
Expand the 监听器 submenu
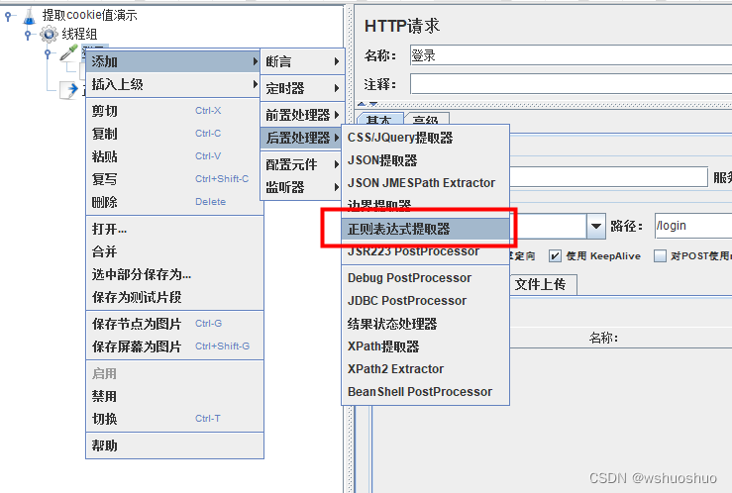point(302,187)
